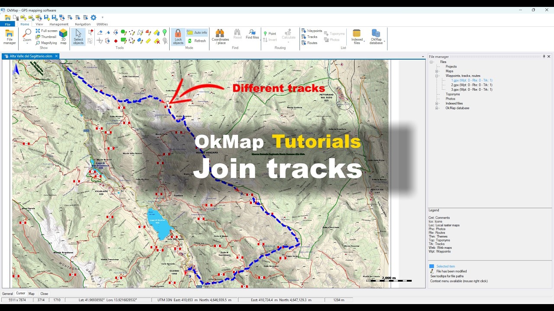Collapse the Files tree root node
The width and height of the screenshot is (554, 311).
pyautogui.click(x=432, y=62)
